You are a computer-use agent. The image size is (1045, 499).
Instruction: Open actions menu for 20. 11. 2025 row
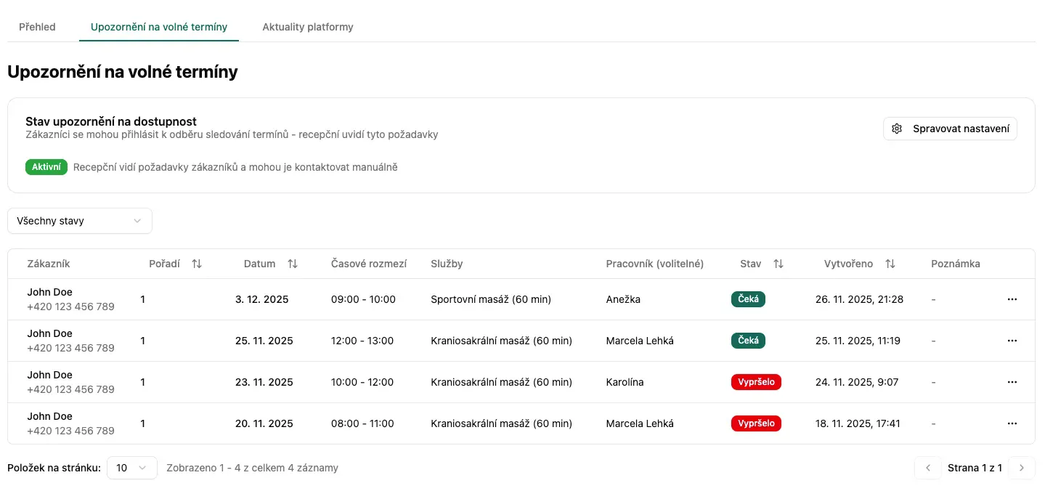(1012, 423)
